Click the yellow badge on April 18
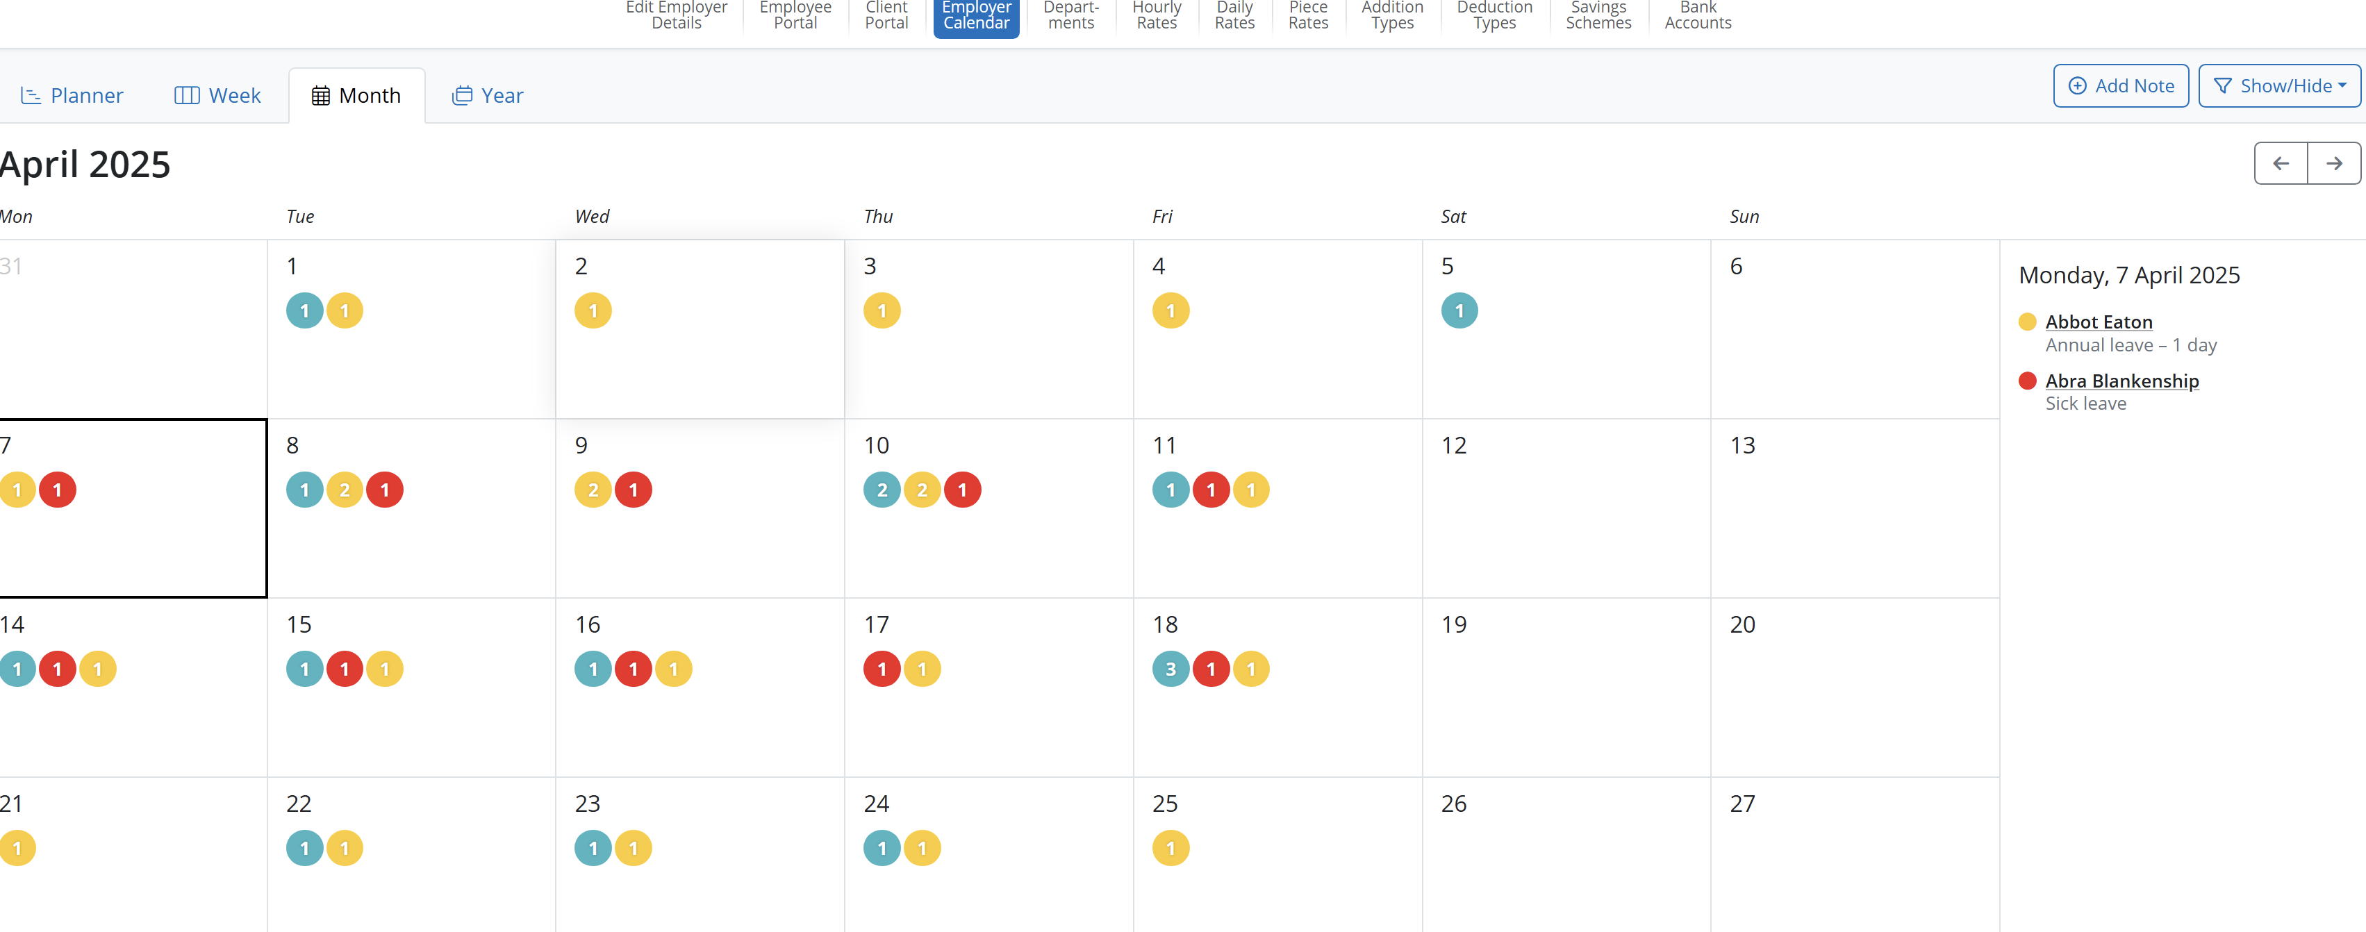Image resolution: width=2366 pixels, height=932 pixels. pos(1251,669)
